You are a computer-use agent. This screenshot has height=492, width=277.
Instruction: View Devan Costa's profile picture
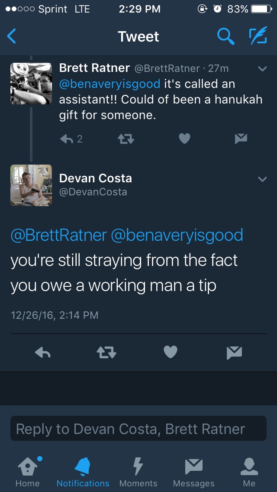(x=31, y=185)
